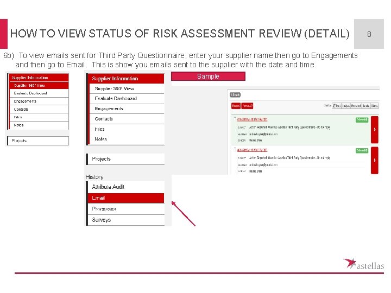The width and height of the screenshot is (391, 293).
Task: Expand second email with red arrow button
Action: [x=375, y=160]
